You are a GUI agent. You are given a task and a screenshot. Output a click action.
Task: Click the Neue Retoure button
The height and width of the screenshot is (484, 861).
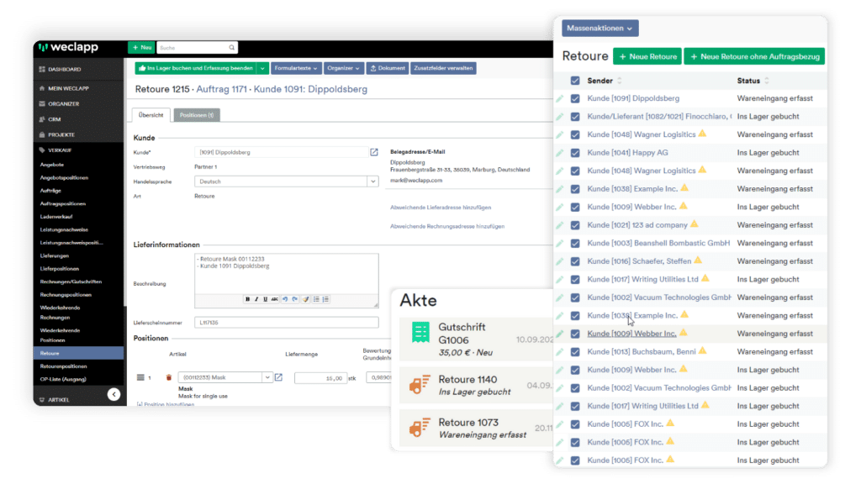point(647,56)
